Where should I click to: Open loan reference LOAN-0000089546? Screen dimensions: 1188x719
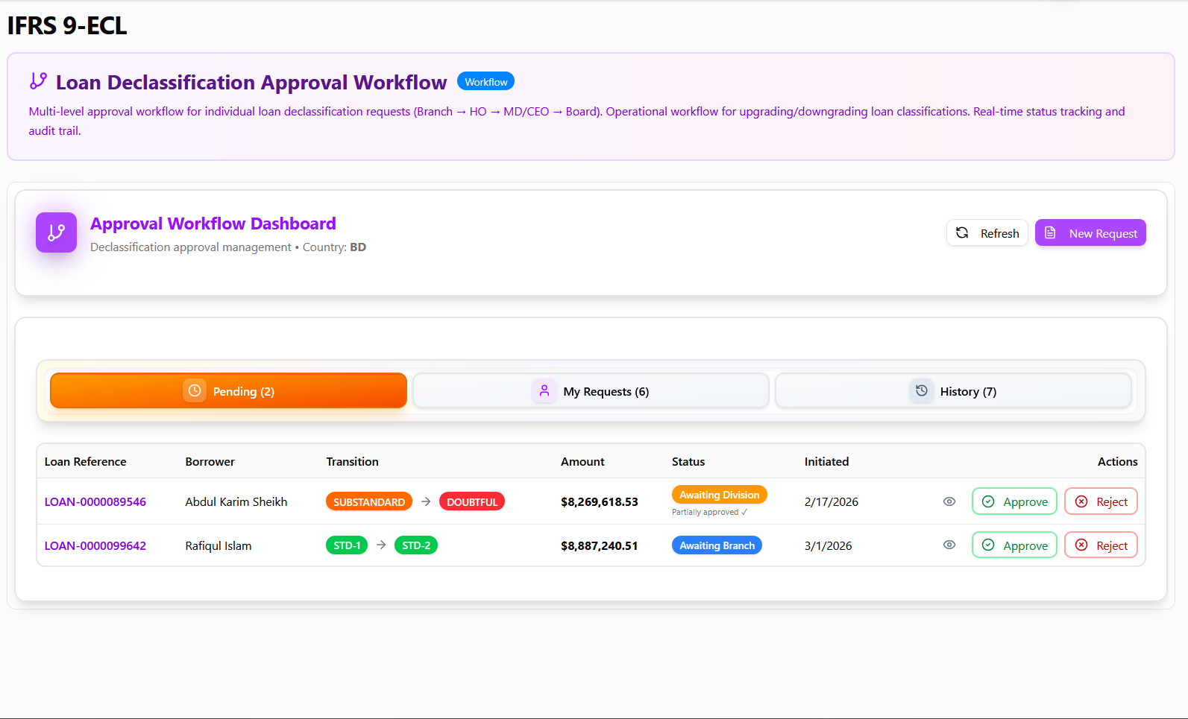(95, 502)
